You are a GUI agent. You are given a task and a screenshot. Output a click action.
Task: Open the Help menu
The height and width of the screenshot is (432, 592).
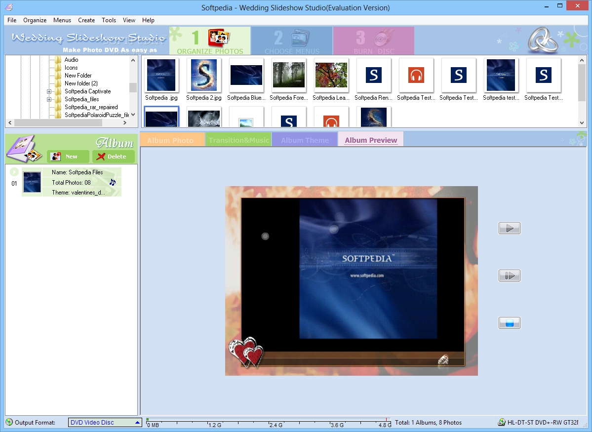coord(148,20)
